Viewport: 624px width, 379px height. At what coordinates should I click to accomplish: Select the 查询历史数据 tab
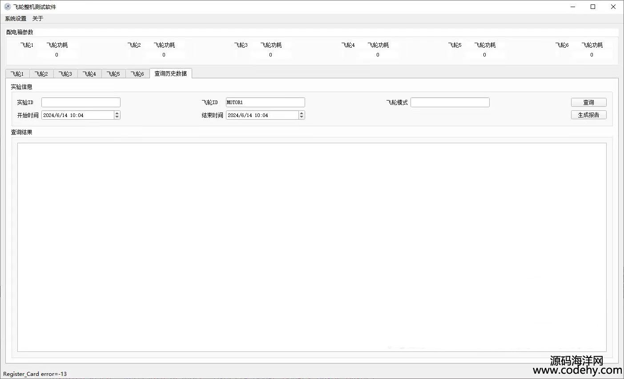[170, 73]
